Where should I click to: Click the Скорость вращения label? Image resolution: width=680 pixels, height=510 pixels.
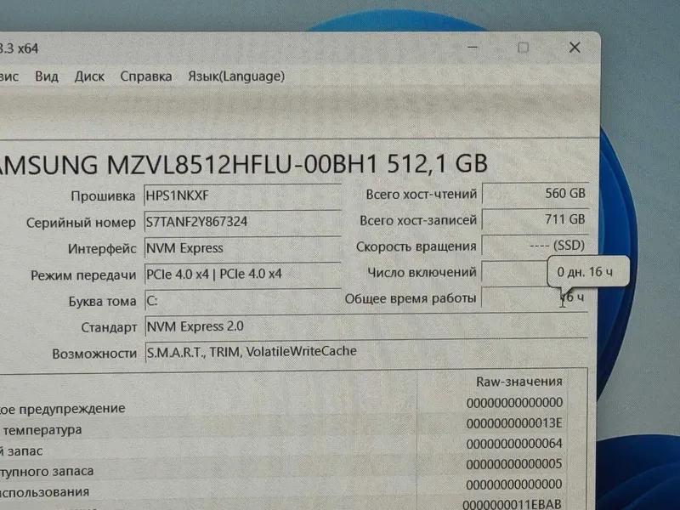coord(416,246)
